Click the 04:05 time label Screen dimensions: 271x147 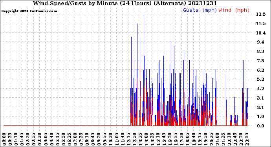[x=46, y=139]
